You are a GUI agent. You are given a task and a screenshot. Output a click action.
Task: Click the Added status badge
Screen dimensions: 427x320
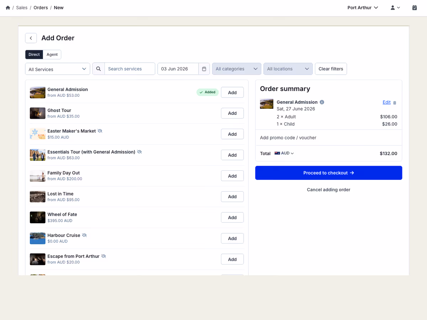[x=207, y=92]
